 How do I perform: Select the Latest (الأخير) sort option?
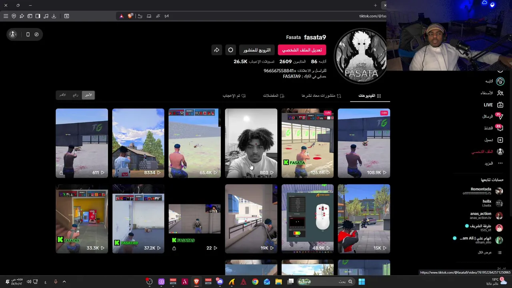(x=88, y=95)
